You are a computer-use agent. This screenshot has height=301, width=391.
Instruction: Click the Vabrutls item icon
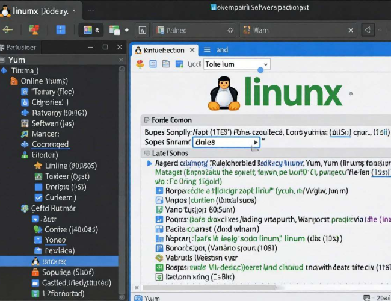tap(159, 258)
